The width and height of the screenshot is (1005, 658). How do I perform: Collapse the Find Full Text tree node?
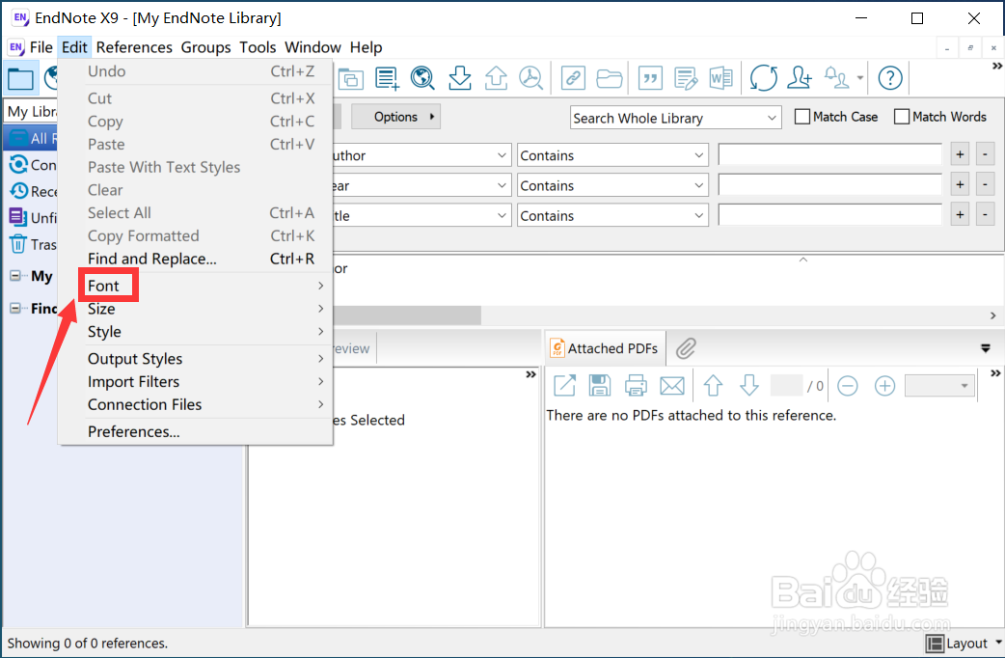(15, 309)
